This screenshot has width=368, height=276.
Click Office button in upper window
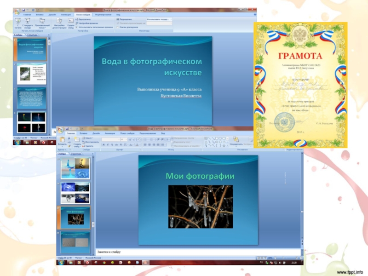(x=17, y=11)
